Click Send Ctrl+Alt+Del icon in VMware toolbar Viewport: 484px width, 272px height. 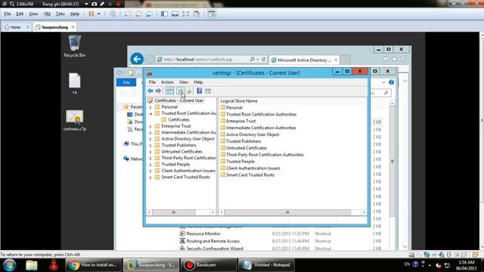(x=113, y=14)
